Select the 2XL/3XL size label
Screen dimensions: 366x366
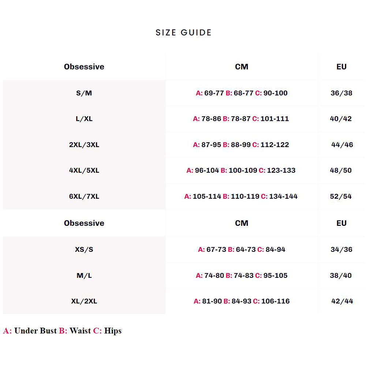click(84, 145)
